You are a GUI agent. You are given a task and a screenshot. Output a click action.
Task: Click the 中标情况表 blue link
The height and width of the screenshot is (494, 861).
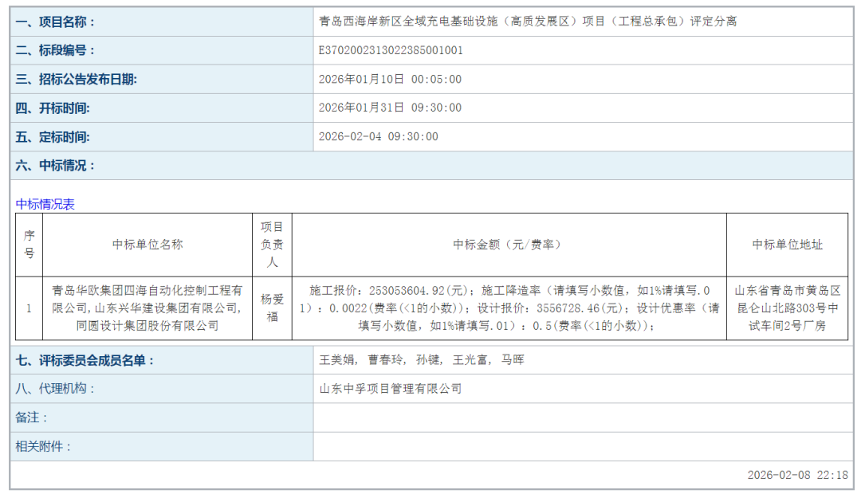click(x=45, y=204)
